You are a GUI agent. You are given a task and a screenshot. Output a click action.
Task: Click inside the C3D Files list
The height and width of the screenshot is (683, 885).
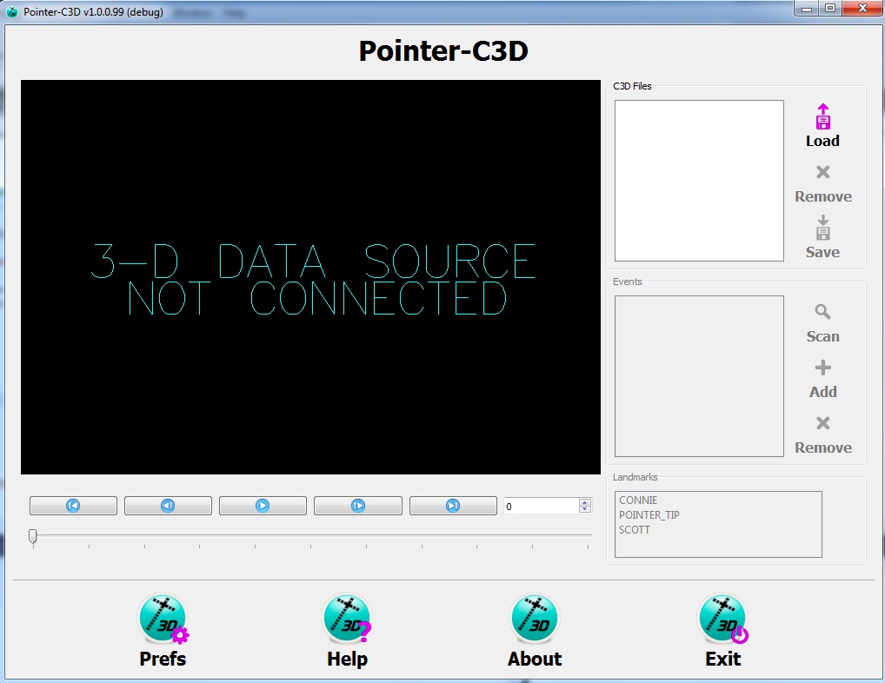click(x=699, y=181)
